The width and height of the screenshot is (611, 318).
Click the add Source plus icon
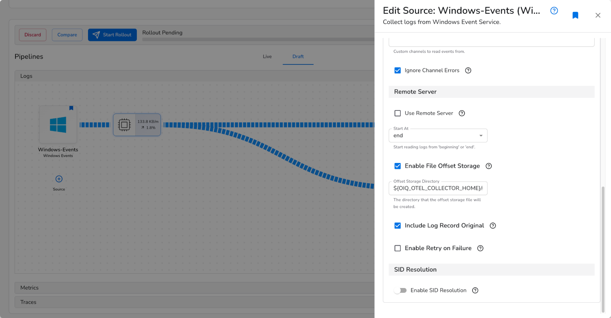click(x=59, y=179)
